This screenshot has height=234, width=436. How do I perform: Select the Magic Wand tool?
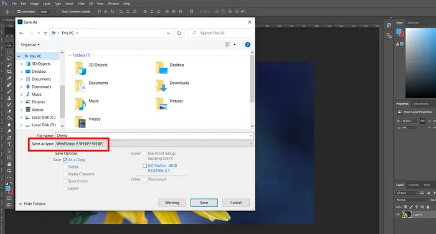coord(9,65)
